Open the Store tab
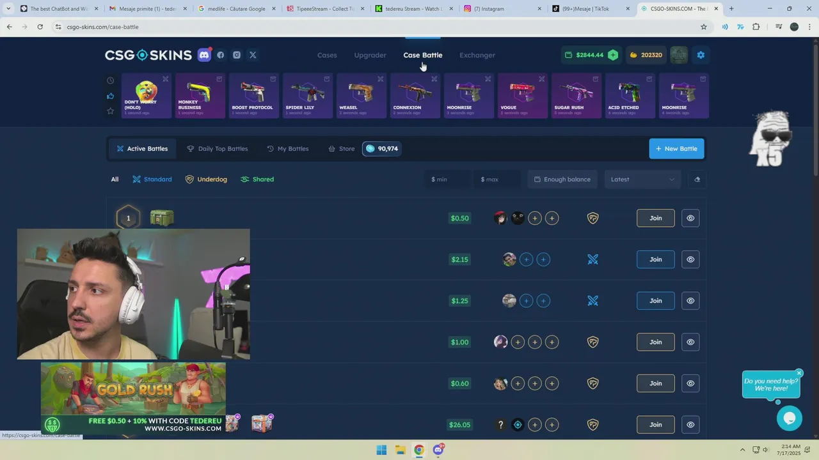Image resolution: width=819 pixels, height=460 pixels. tap(341, 149)
